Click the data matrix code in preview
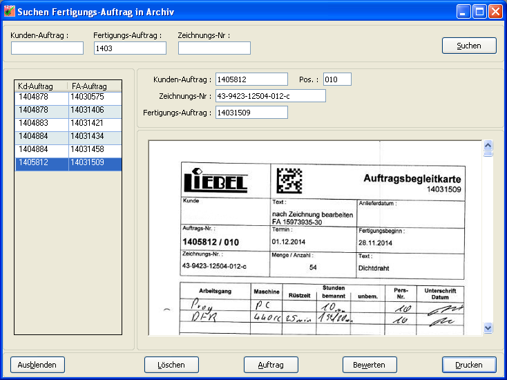507x380 pixels. (289, 180)
